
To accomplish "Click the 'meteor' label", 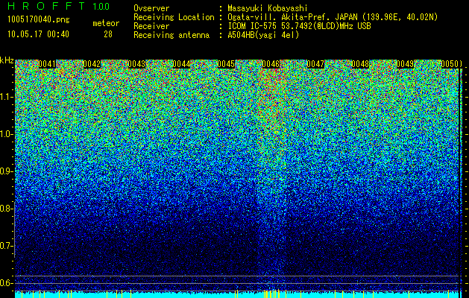I will coord(106,23).
